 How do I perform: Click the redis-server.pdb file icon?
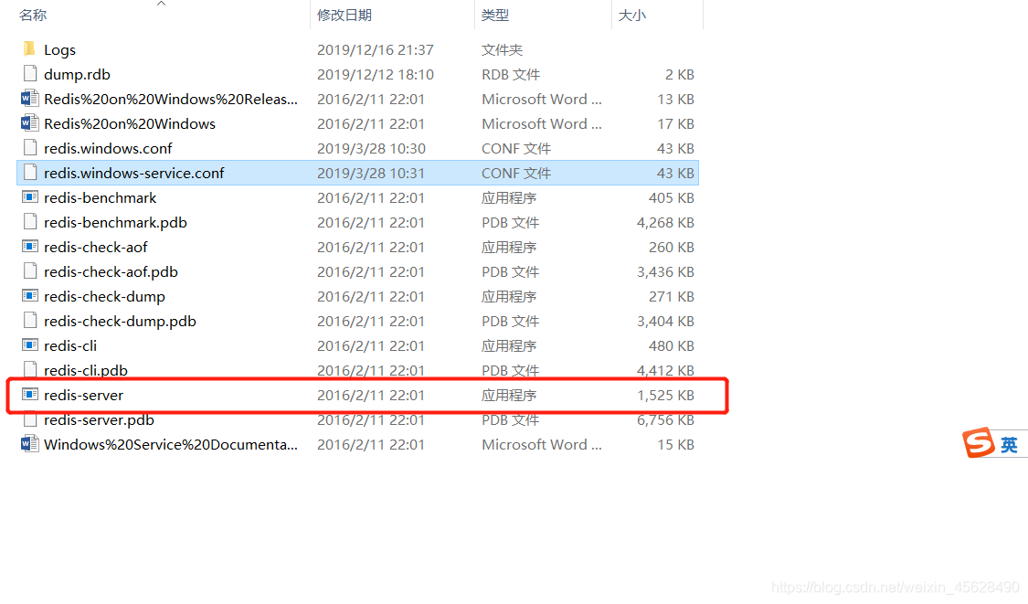click(x=29, y=419)
